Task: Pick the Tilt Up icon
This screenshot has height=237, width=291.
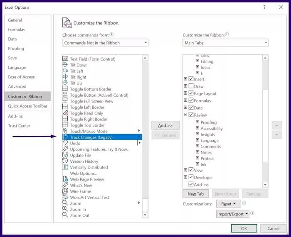Action: tap(65, 83)
